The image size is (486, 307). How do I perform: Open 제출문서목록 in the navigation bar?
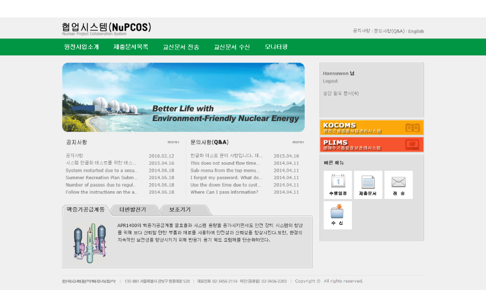click(x=131, y=47)
